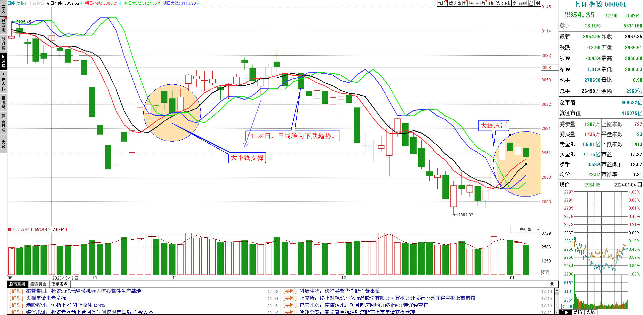Open news 智翔金泰赛立奇单抗注射液
The width and height of the screenshot is (643, 315).
point(357,312)
